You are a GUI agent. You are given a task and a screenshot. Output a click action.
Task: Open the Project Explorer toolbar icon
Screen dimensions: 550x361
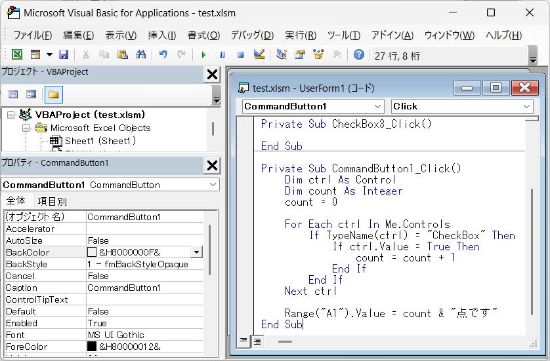coord(282,54)
